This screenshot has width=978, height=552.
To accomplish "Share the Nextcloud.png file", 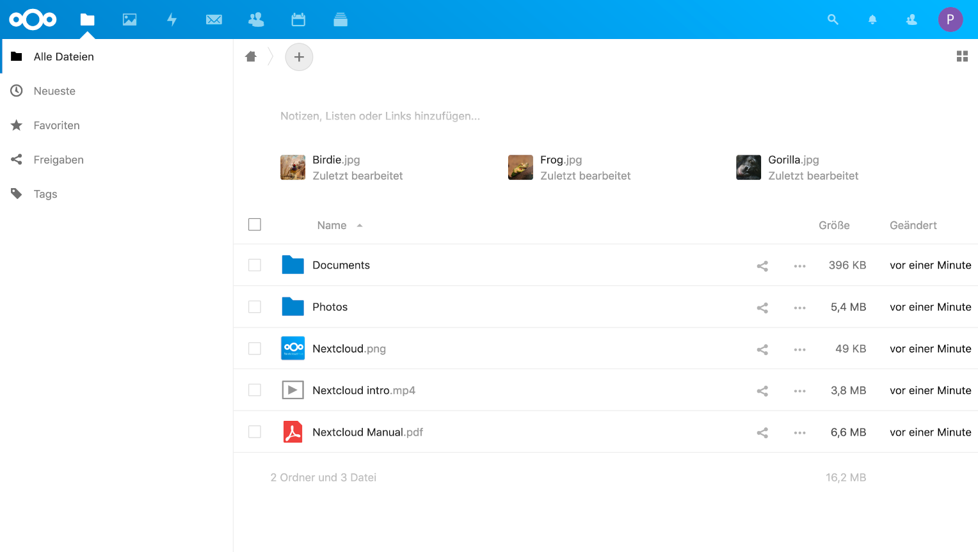I will click(x=762, y=349).
